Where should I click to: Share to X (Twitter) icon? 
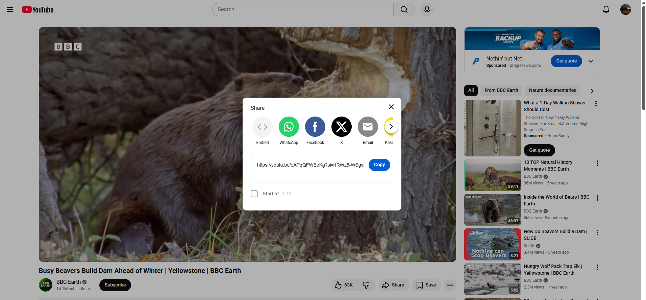point(341,127)
